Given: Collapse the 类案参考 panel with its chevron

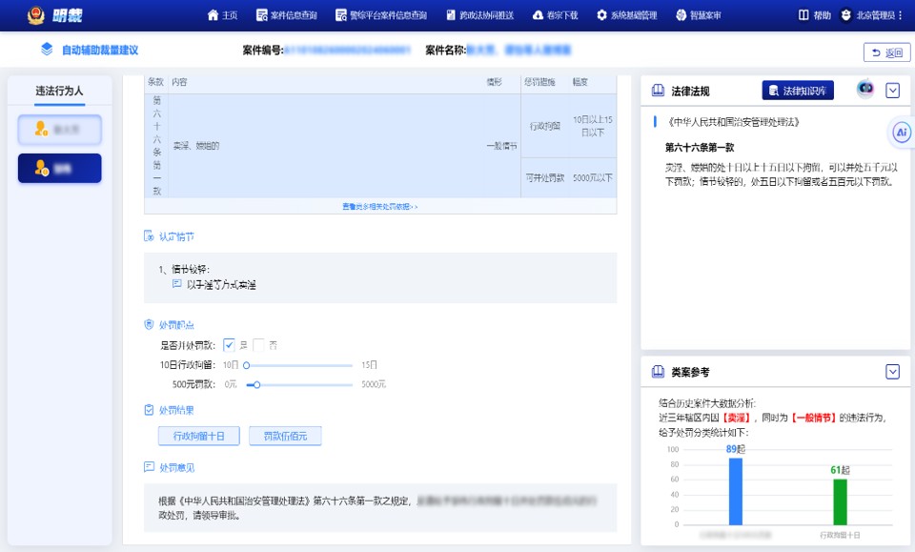Looking at the screenshot, I should pyautogui.click(x=894, y=372).
